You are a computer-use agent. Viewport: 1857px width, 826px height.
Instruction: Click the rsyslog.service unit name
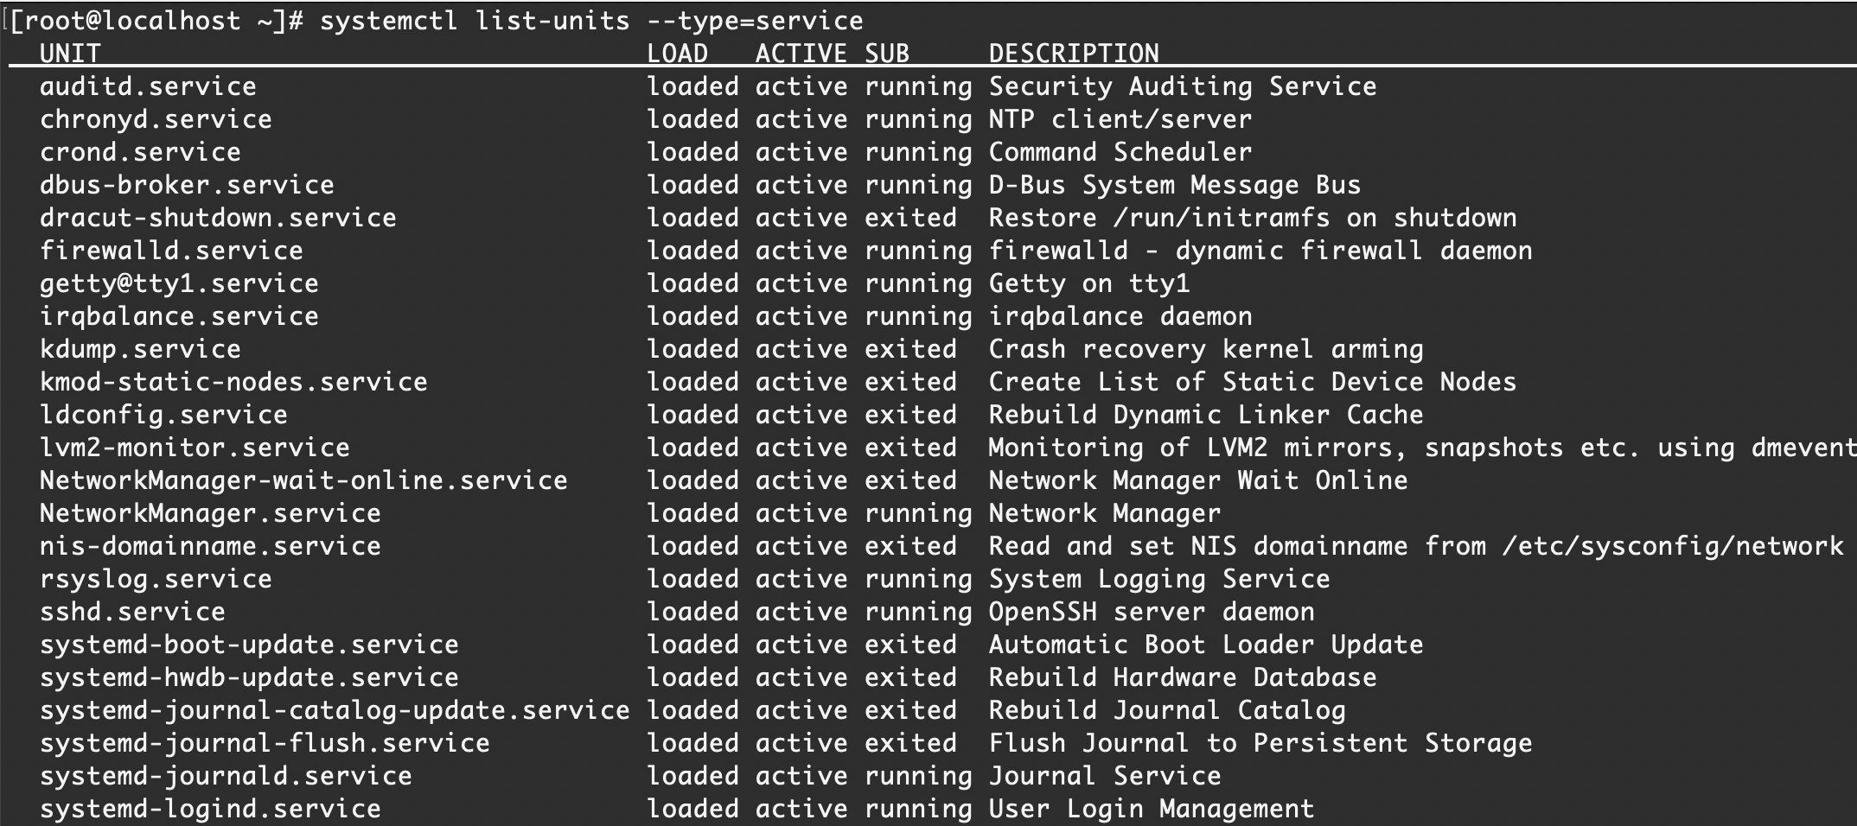point(156,579)
